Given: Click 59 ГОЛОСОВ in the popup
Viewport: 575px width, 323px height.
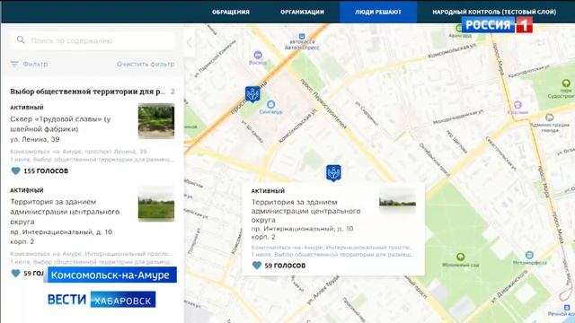Looking at the screenshot, I should pyautogui.click(x=285, y=266).
